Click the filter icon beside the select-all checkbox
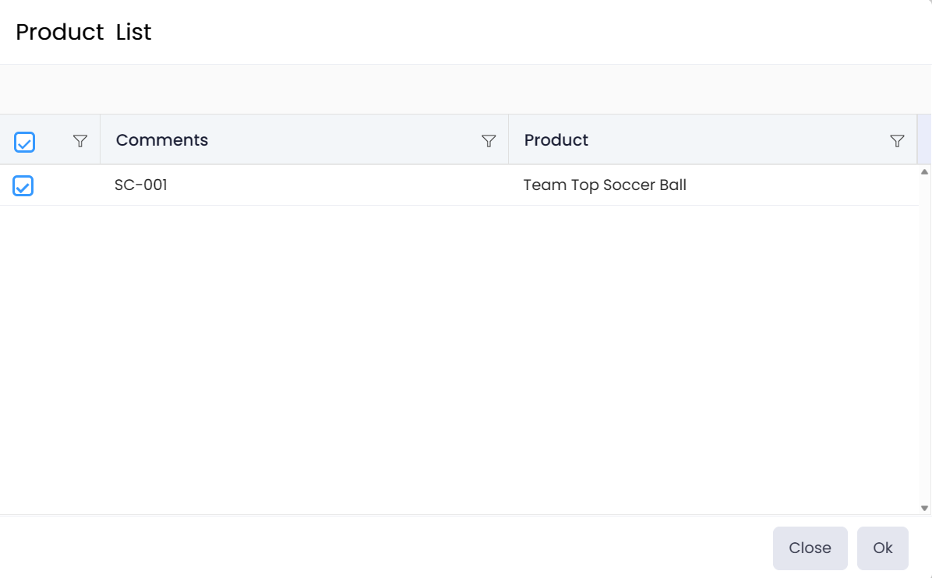 point(79,141)
